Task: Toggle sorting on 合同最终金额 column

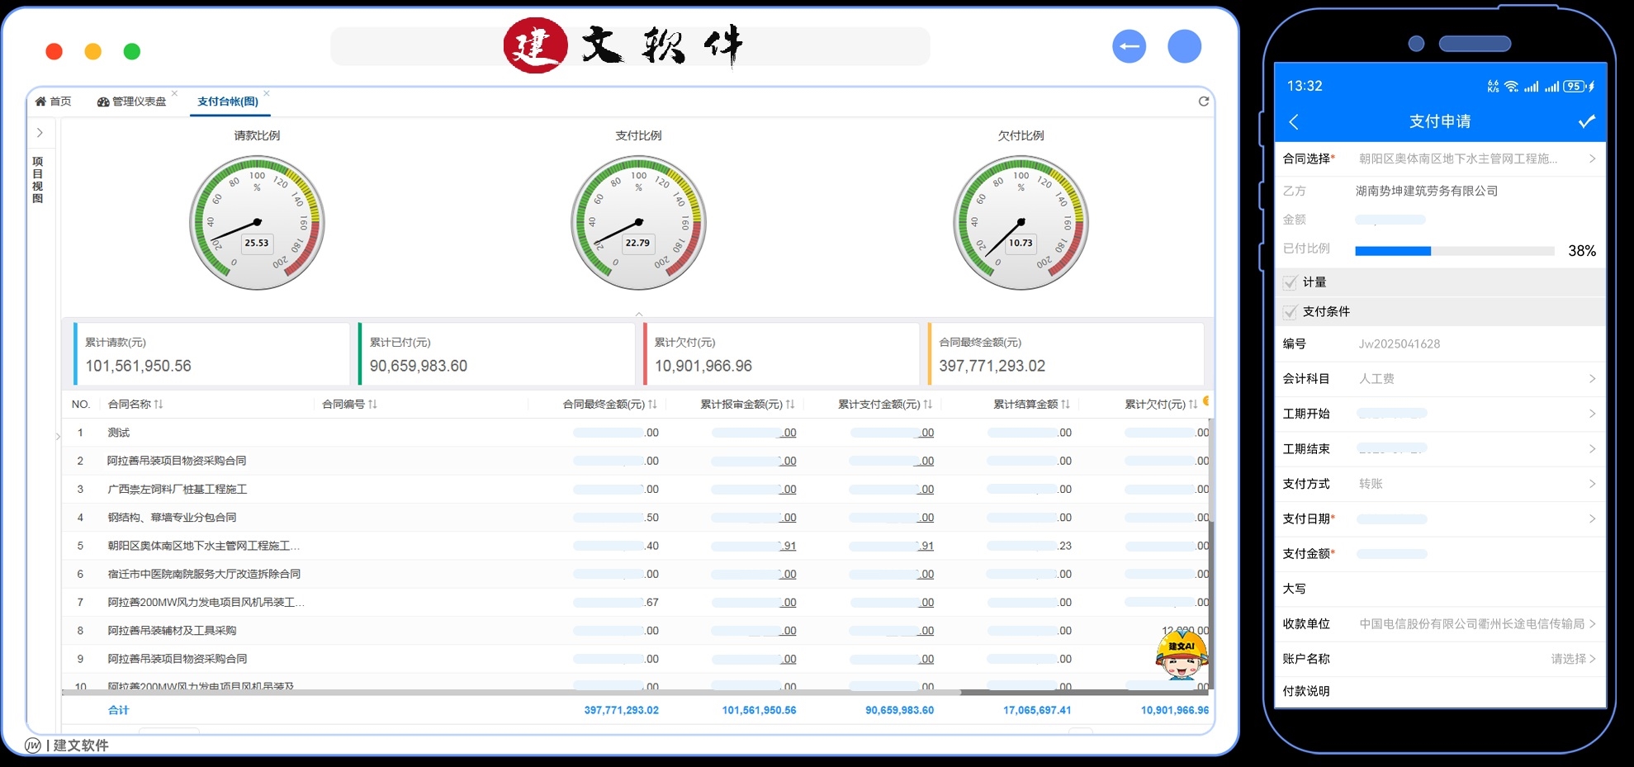Action: [652, 405]
